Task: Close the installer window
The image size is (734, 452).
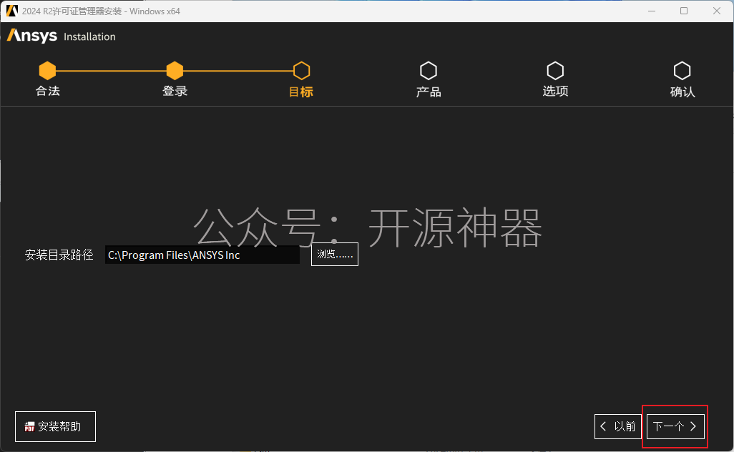Action: 717,11
